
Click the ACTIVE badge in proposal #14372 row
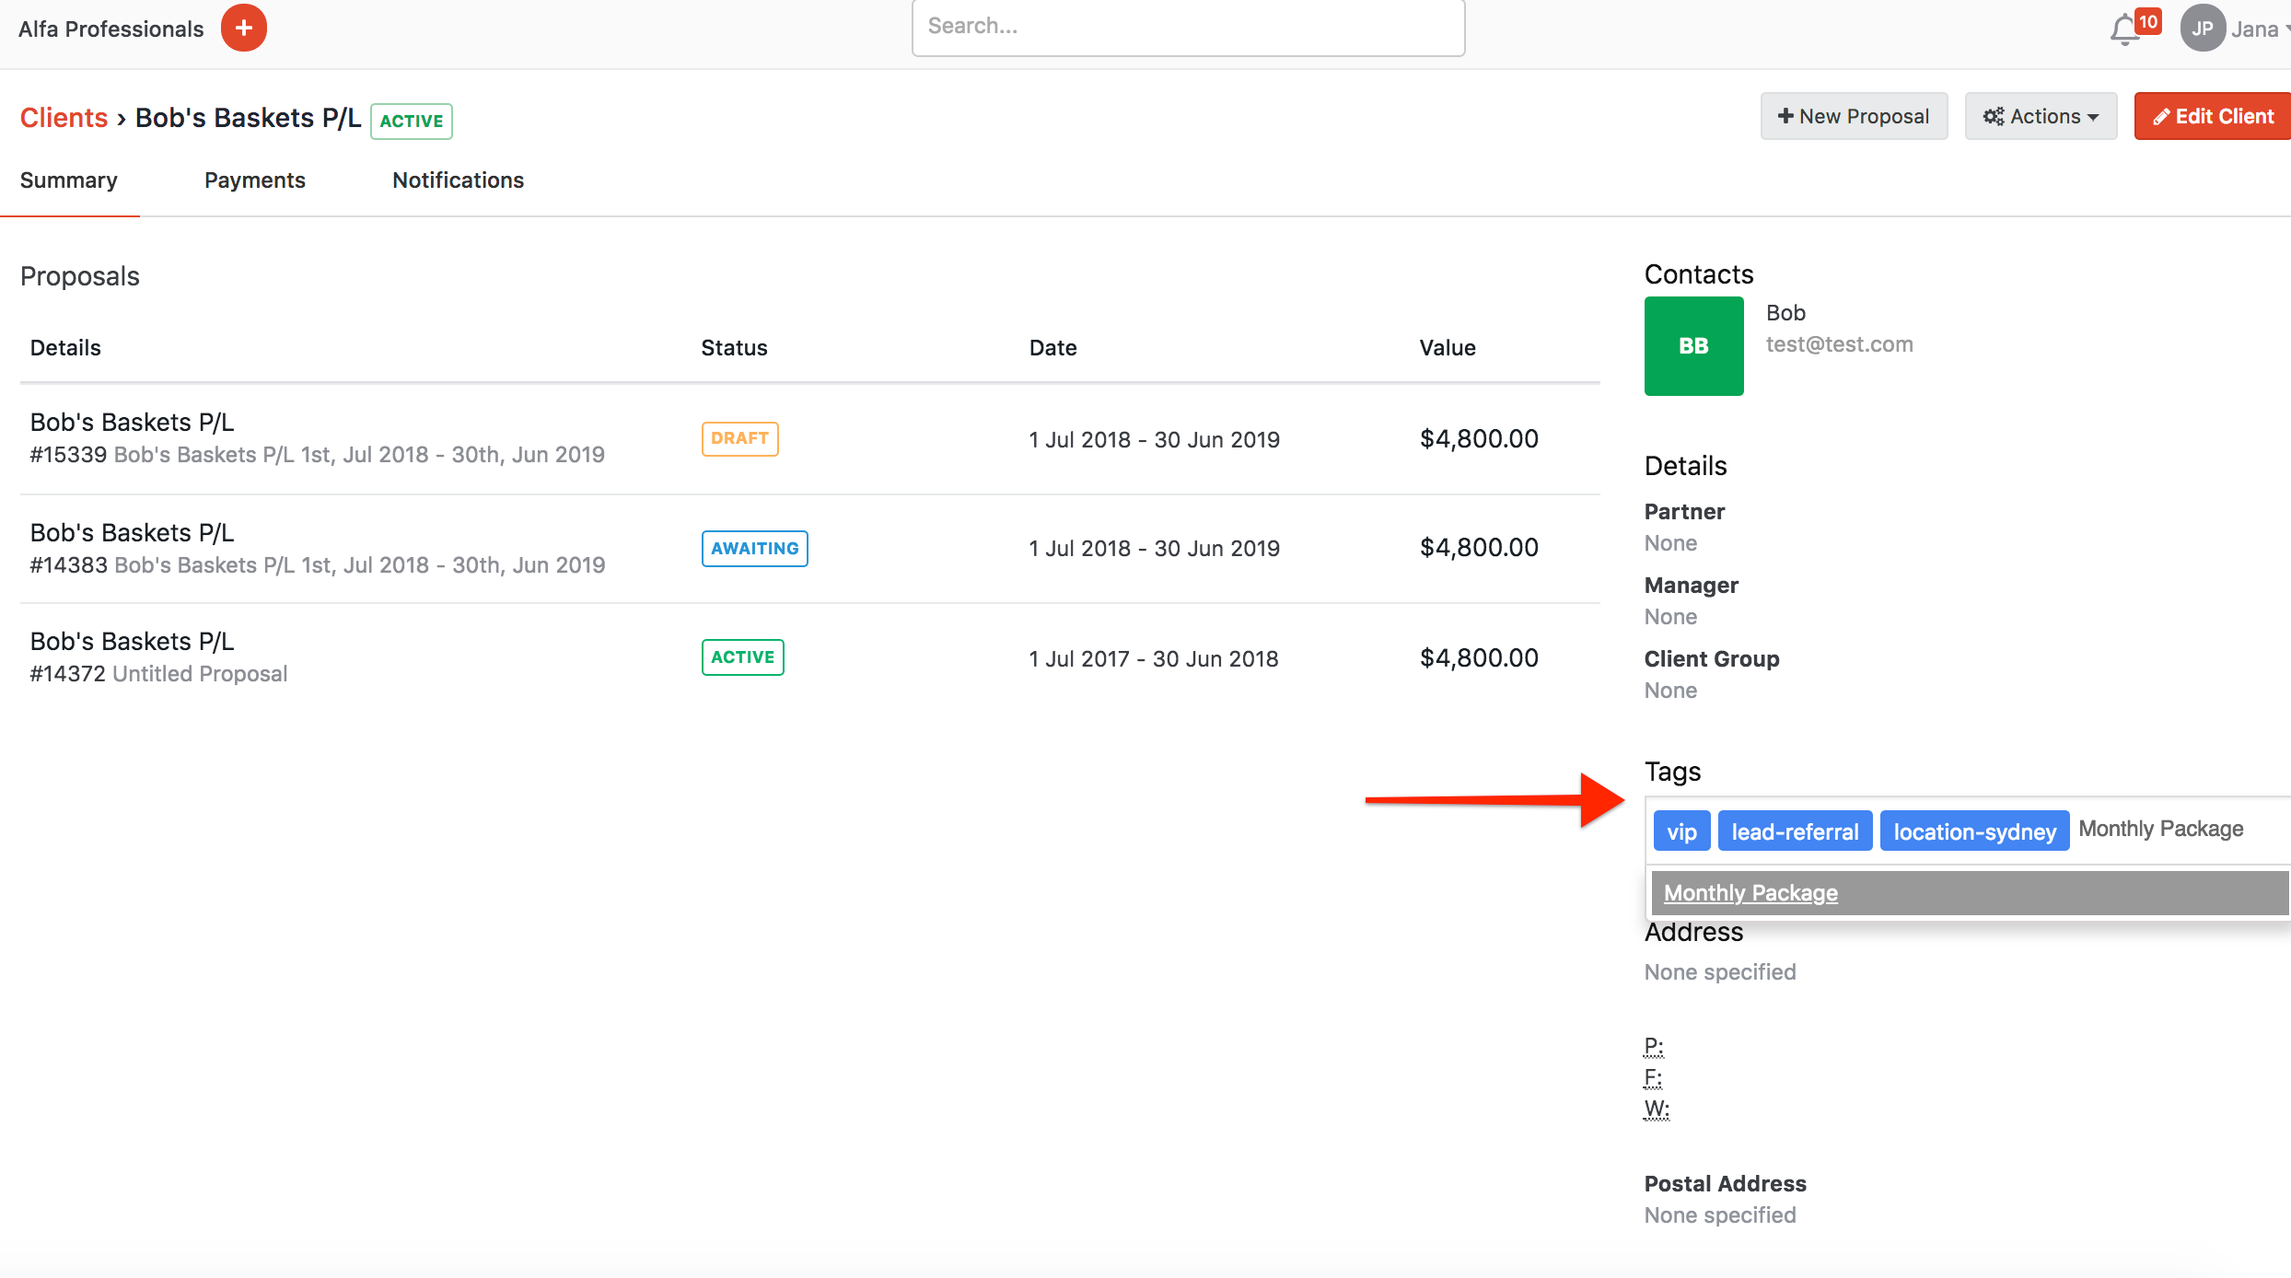tap(742, 657)
